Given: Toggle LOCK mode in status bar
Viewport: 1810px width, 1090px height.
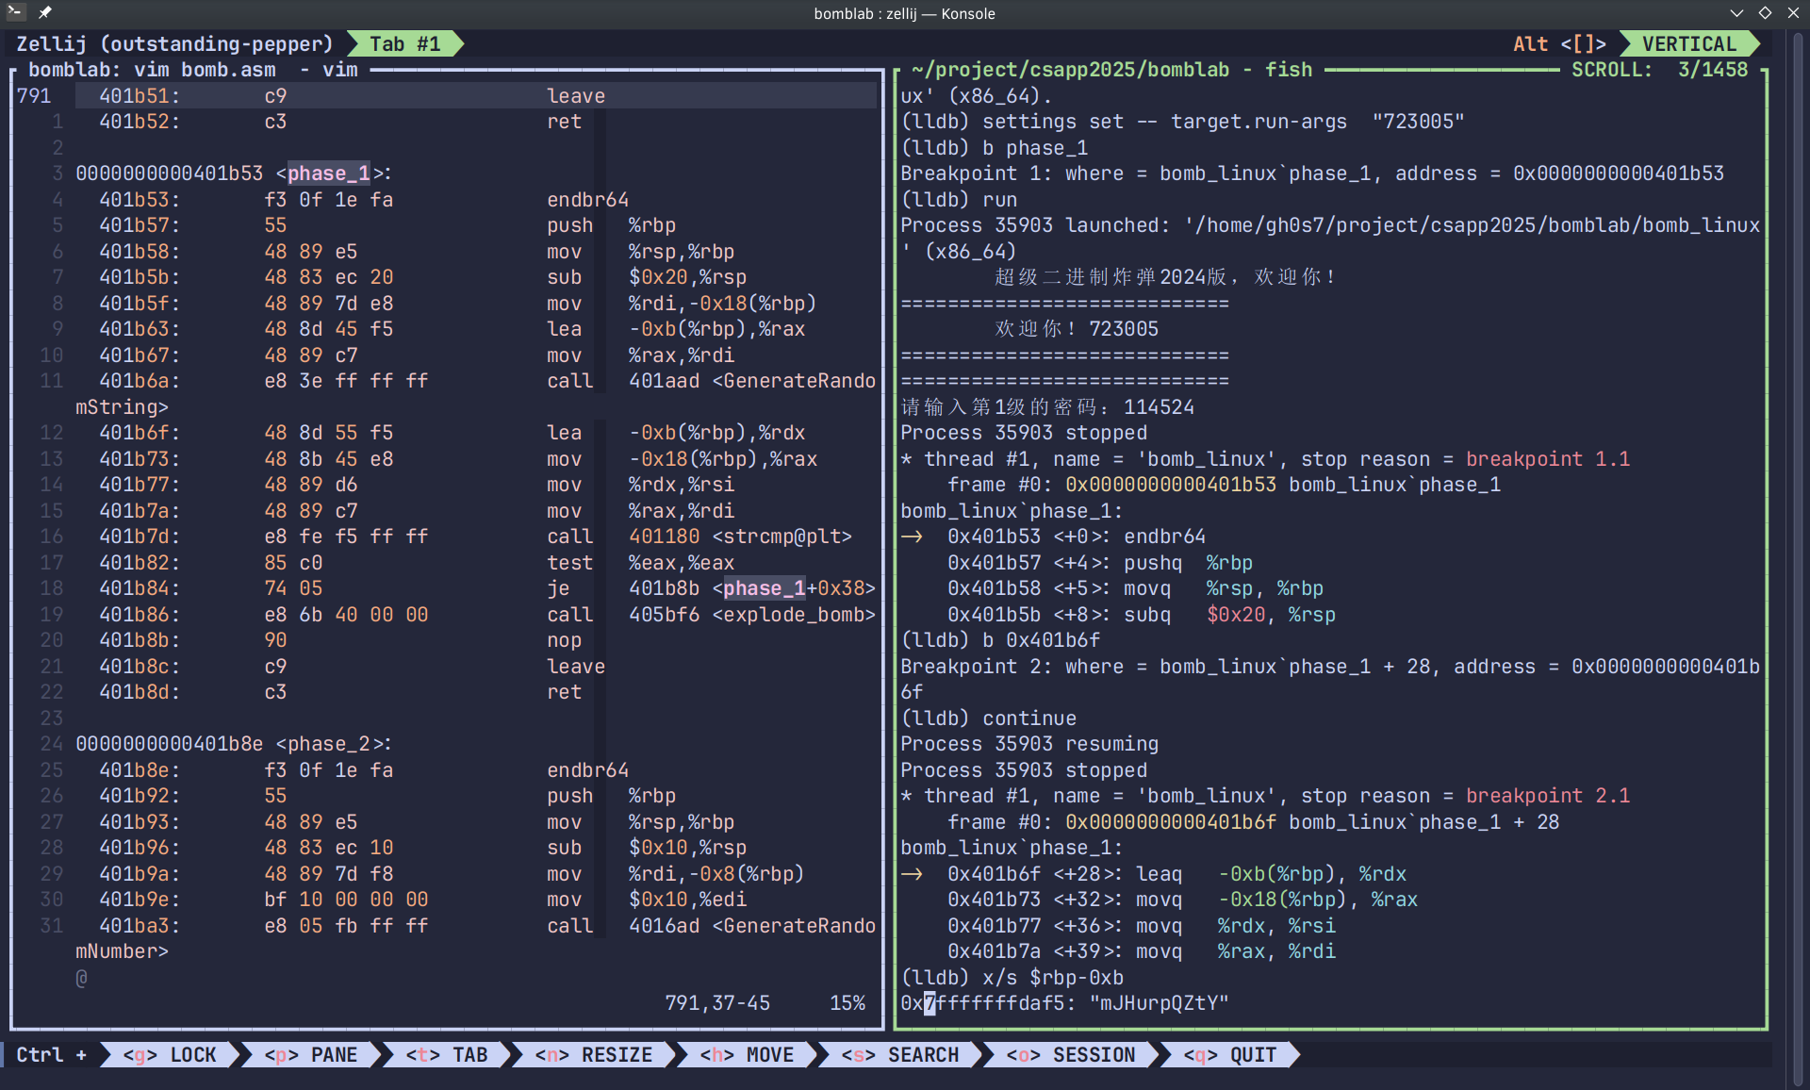Looking at the screenshot, I should pyautogui.click(x=171, y=1055).
